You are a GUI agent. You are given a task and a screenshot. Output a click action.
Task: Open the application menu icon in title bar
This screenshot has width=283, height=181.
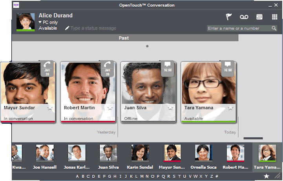(x=17, y=5)
